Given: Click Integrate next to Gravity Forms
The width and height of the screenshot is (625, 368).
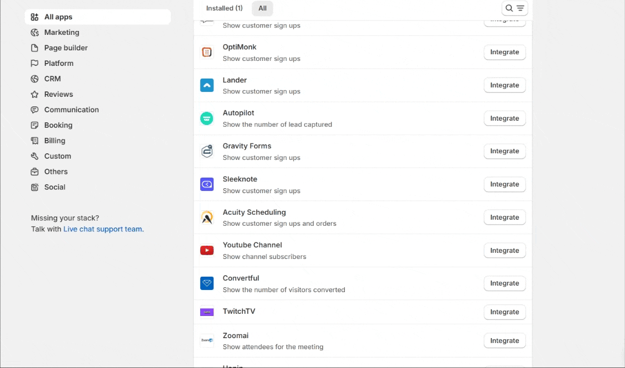Looking at the screenshot, I should pyautogui.click(x=504, y=151).
